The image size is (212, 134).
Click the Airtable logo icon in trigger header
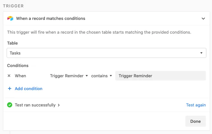(x=10, y=18)
